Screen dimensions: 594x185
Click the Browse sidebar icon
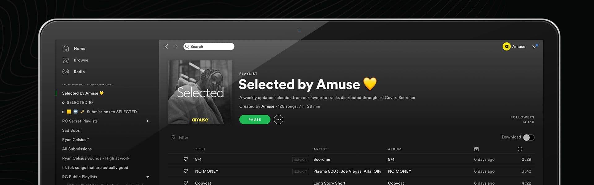[x=66, y=60]
